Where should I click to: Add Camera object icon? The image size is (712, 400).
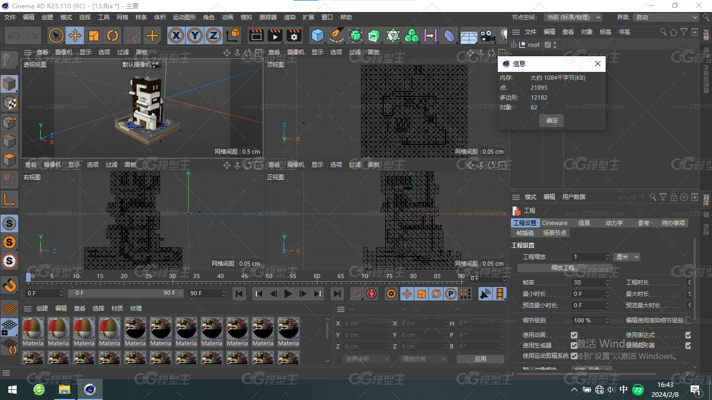(x=487, y=35)
